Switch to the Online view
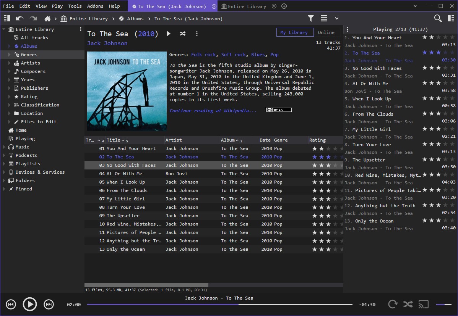The image size is (458, 316). click(326, 32)
